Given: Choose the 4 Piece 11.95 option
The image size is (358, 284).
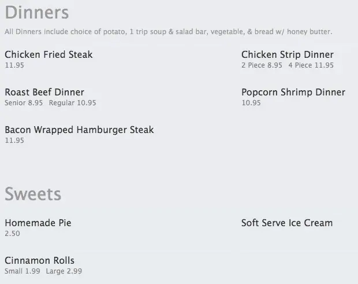Looking at the screenshot, I should point(311,65).
